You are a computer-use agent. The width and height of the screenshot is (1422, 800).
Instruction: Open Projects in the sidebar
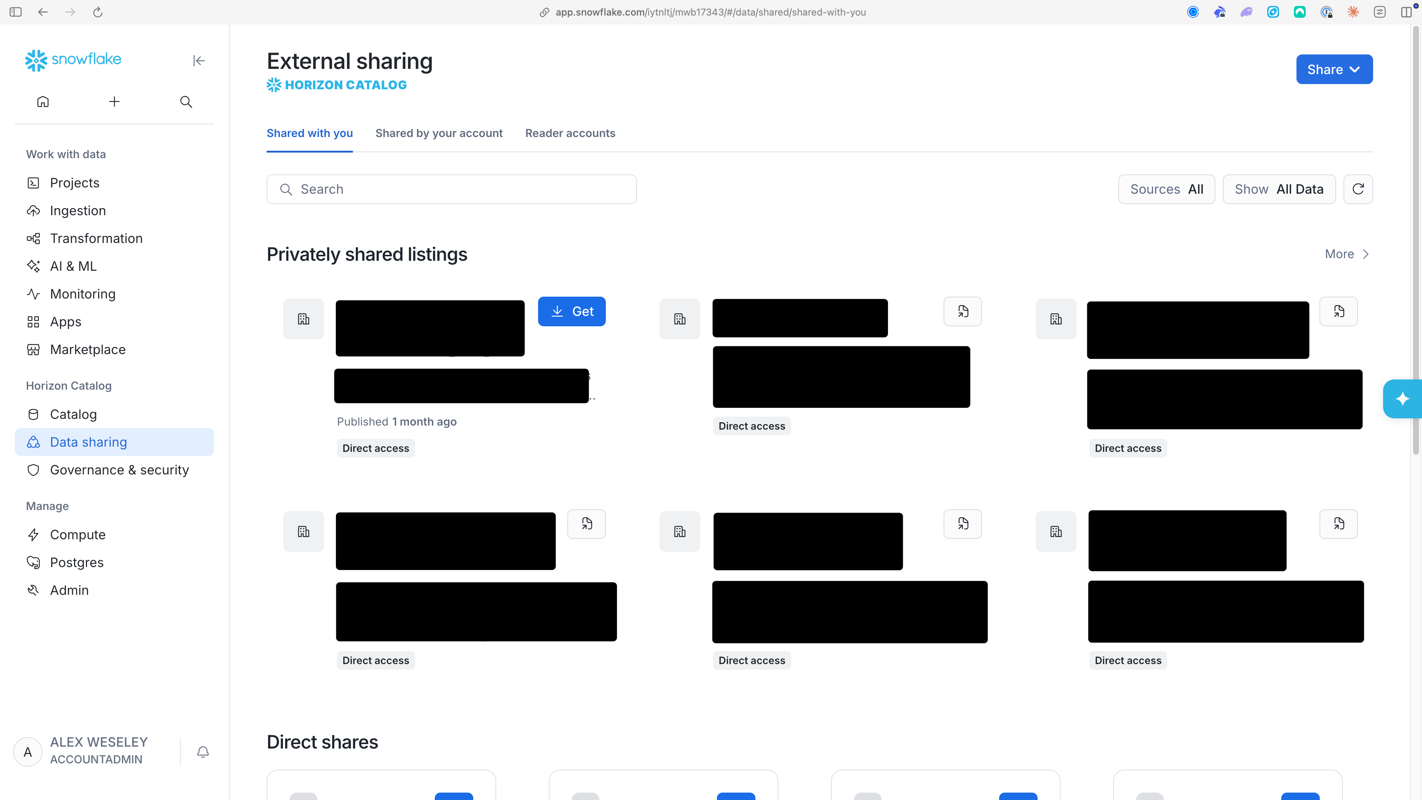pyautogui.click(x=114, y=183)
